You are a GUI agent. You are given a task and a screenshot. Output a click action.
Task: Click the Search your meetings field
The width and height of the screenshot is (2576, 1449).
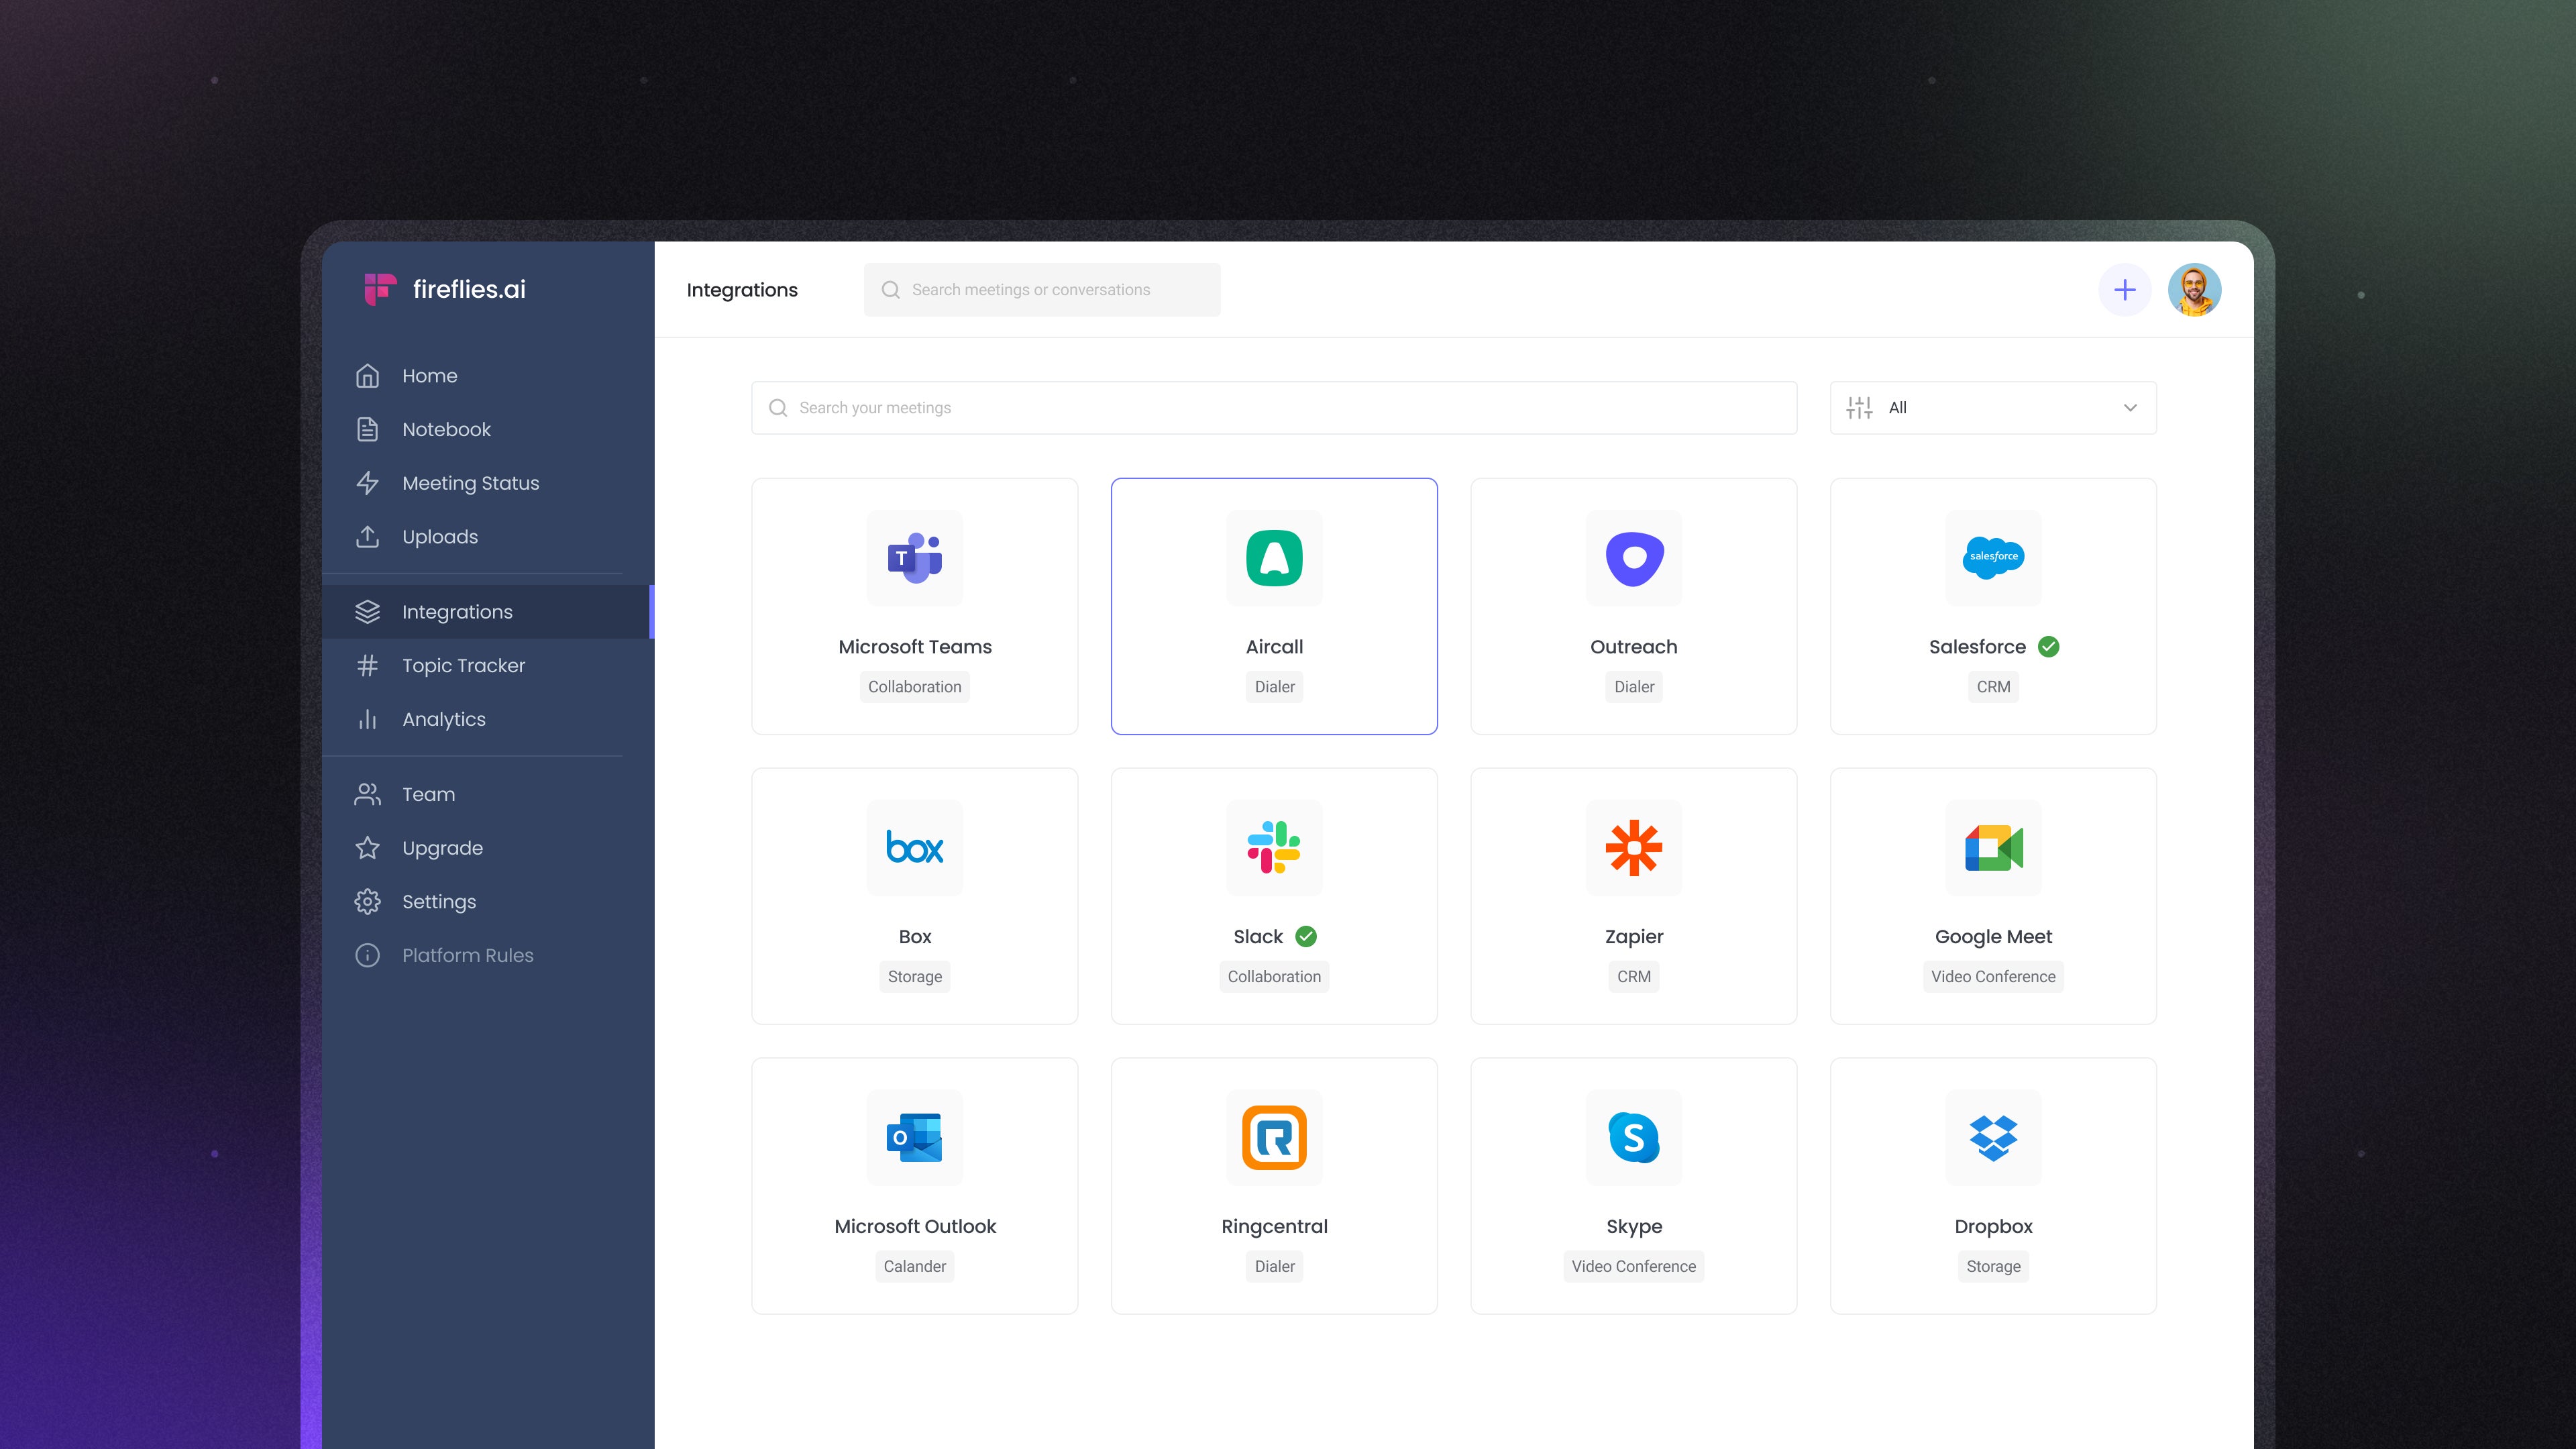[x=1100, y=407]
